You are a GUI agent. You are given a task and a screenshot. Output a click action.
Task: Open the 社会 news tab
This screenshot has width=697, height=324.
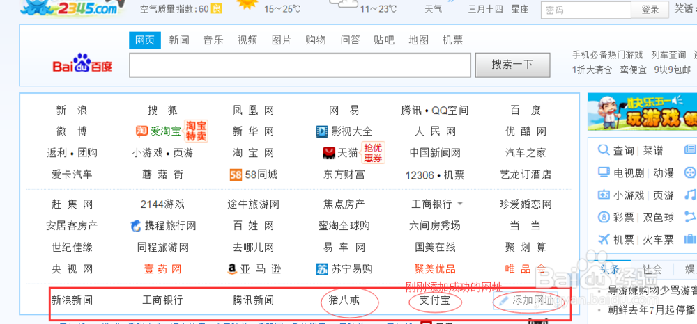click(652, 269)
